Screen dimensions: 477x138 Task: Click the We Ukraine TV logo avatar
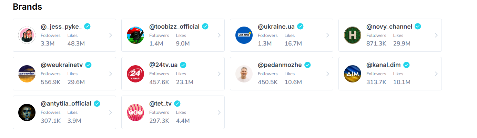click(27, 74)
